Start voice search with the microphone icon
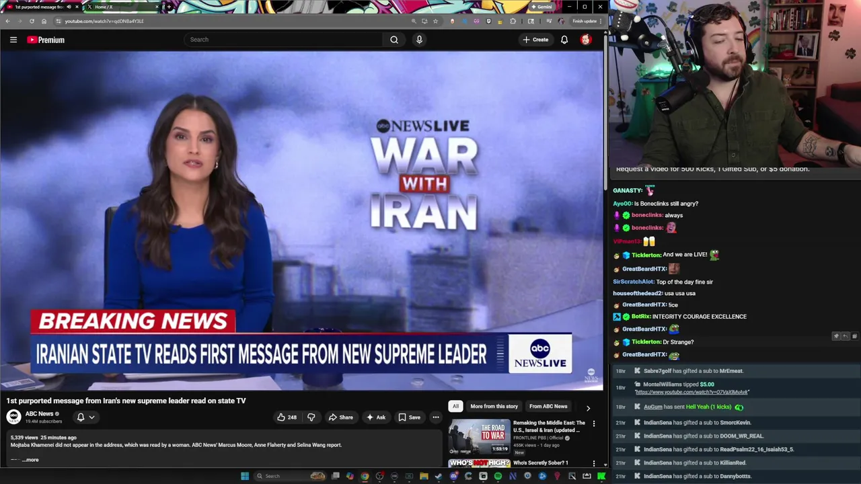 [419, 40]
